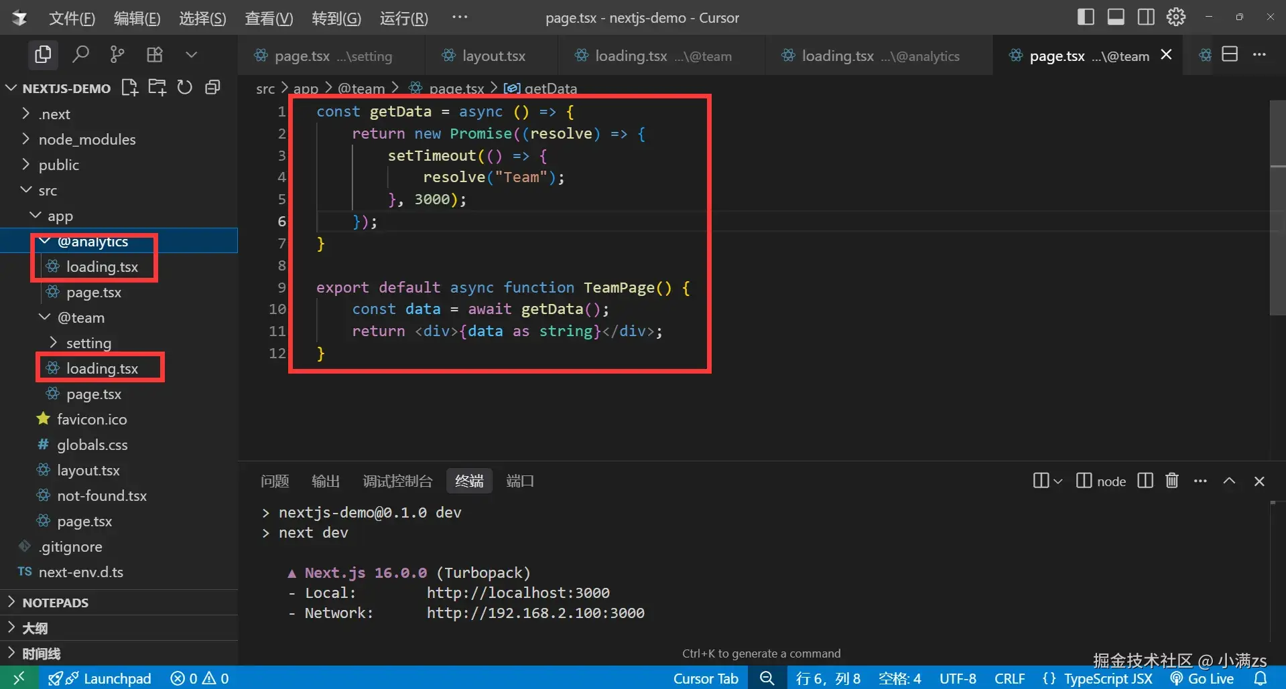The height and width of the screenshot is (689, 1286).
Task: Kill the terminal with trash icon
Action: [x=1172, y=481]
